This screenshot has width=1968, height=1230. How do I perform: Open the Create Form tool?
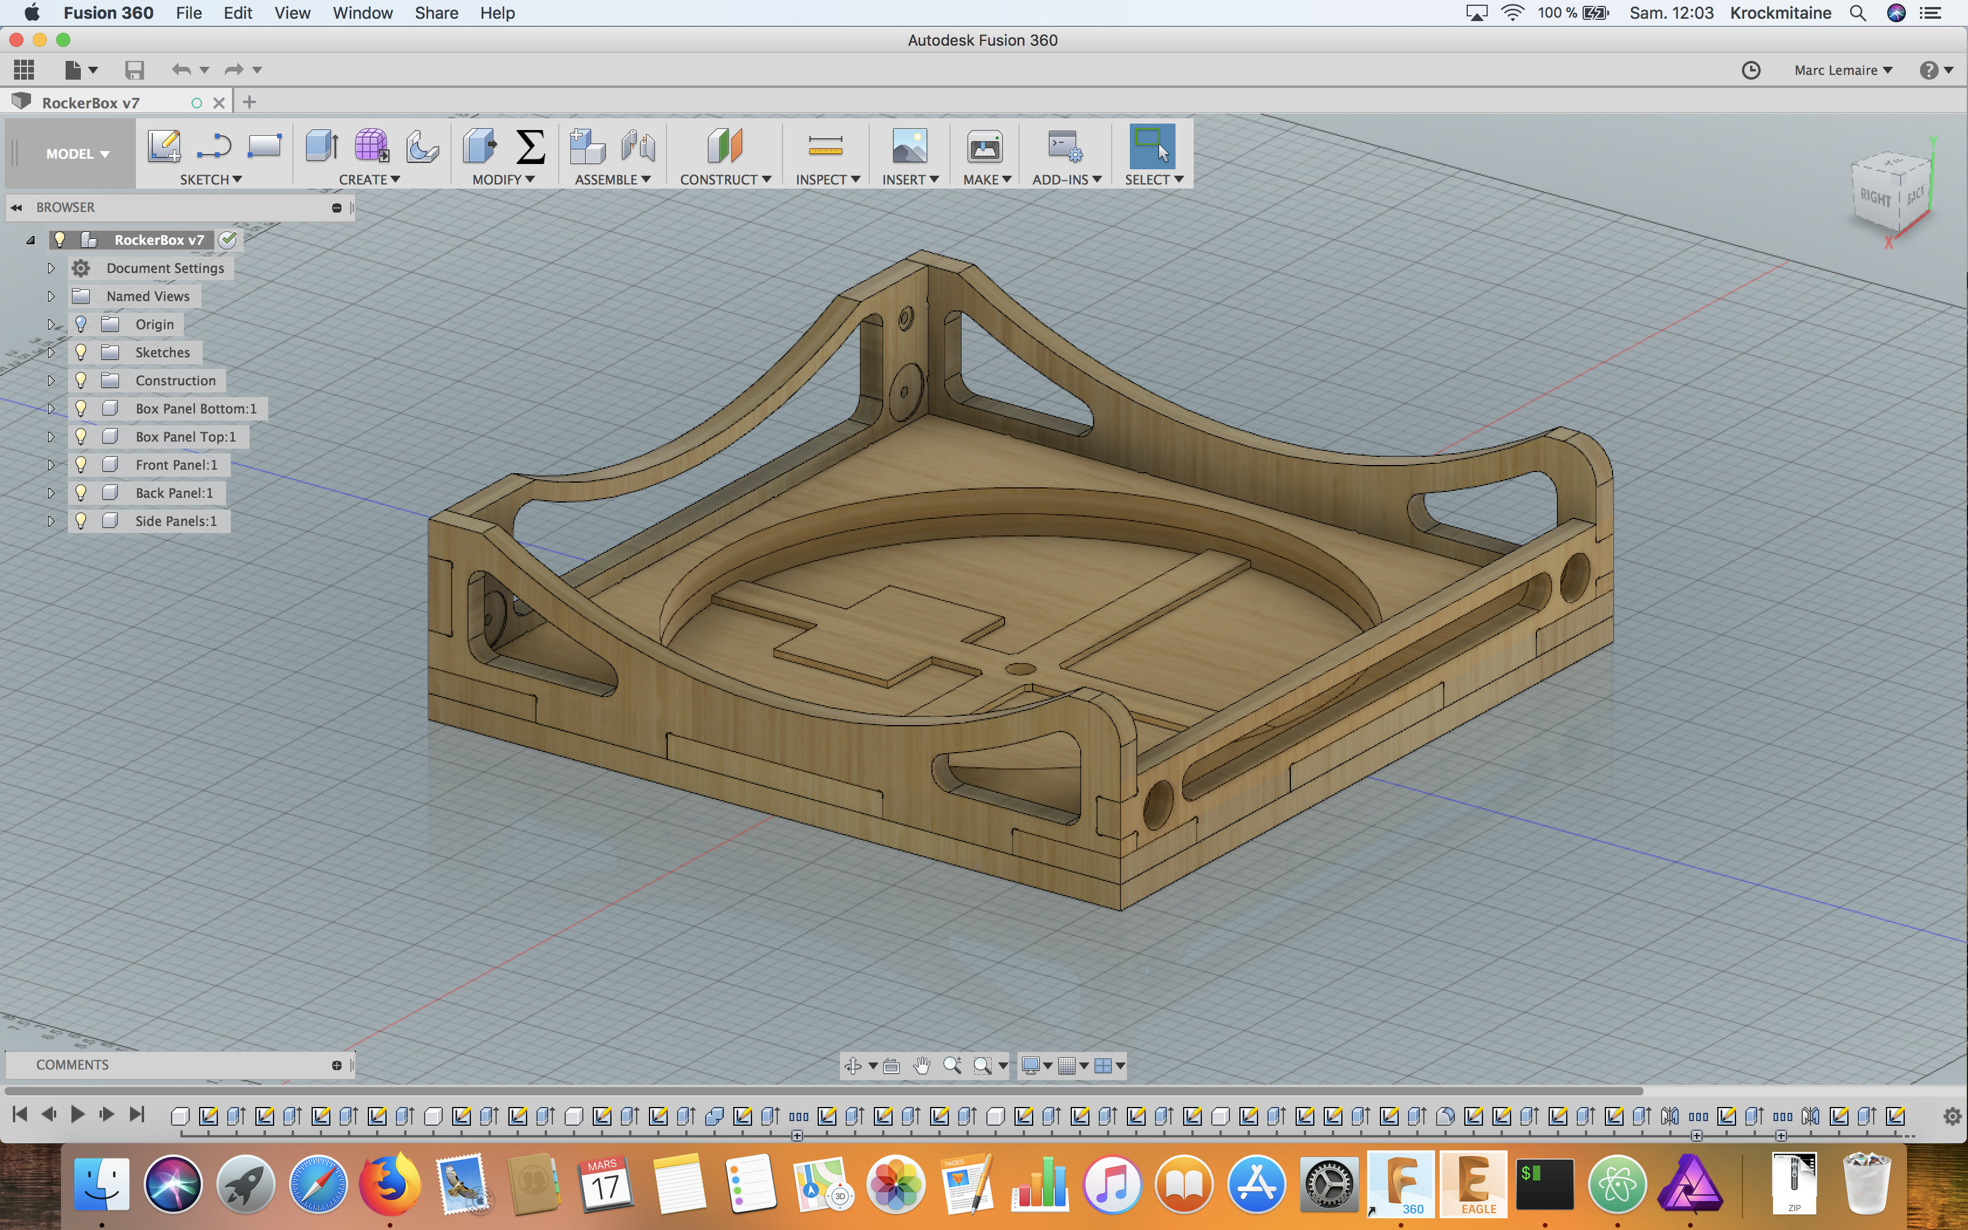point(372,146)
